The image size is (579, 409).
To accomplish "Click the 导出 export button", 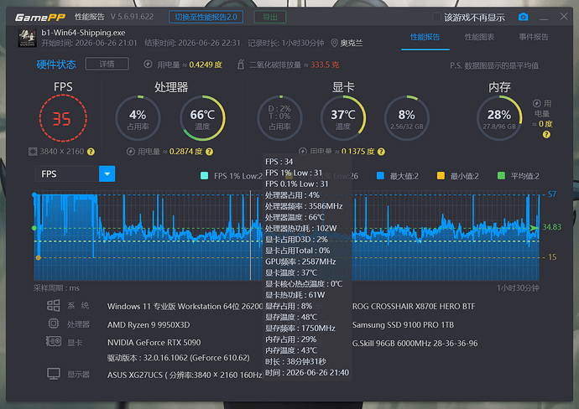I will pos(270,17).
